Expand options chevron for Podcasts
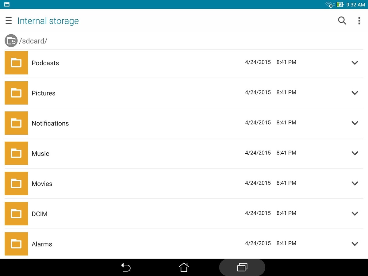This screenshot has height=276, width=368. pyautogui.click(x=355, y=63)
